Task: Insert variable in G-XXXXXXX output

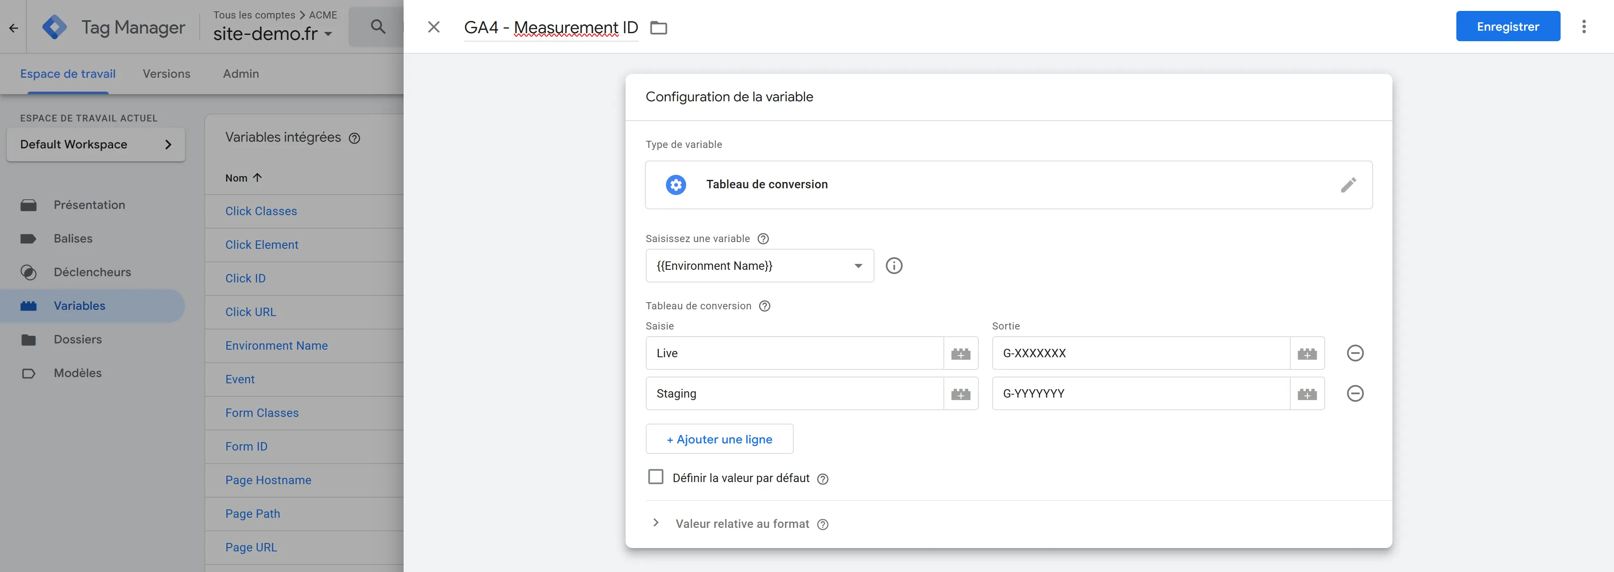Action: 1307,354
